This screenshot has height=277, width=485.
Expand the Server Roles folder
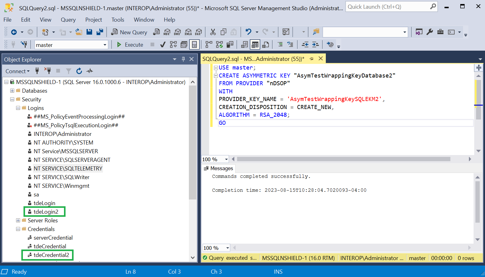[x=18, y=220]
